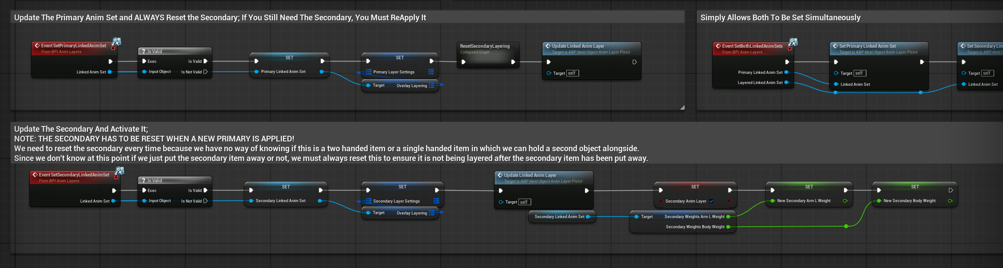This screenshot has width=1003, height=268.
Task: Uncheck the Secondary Anim Layer checkbox
Action: pyautogui.click(x=711, y=201)
